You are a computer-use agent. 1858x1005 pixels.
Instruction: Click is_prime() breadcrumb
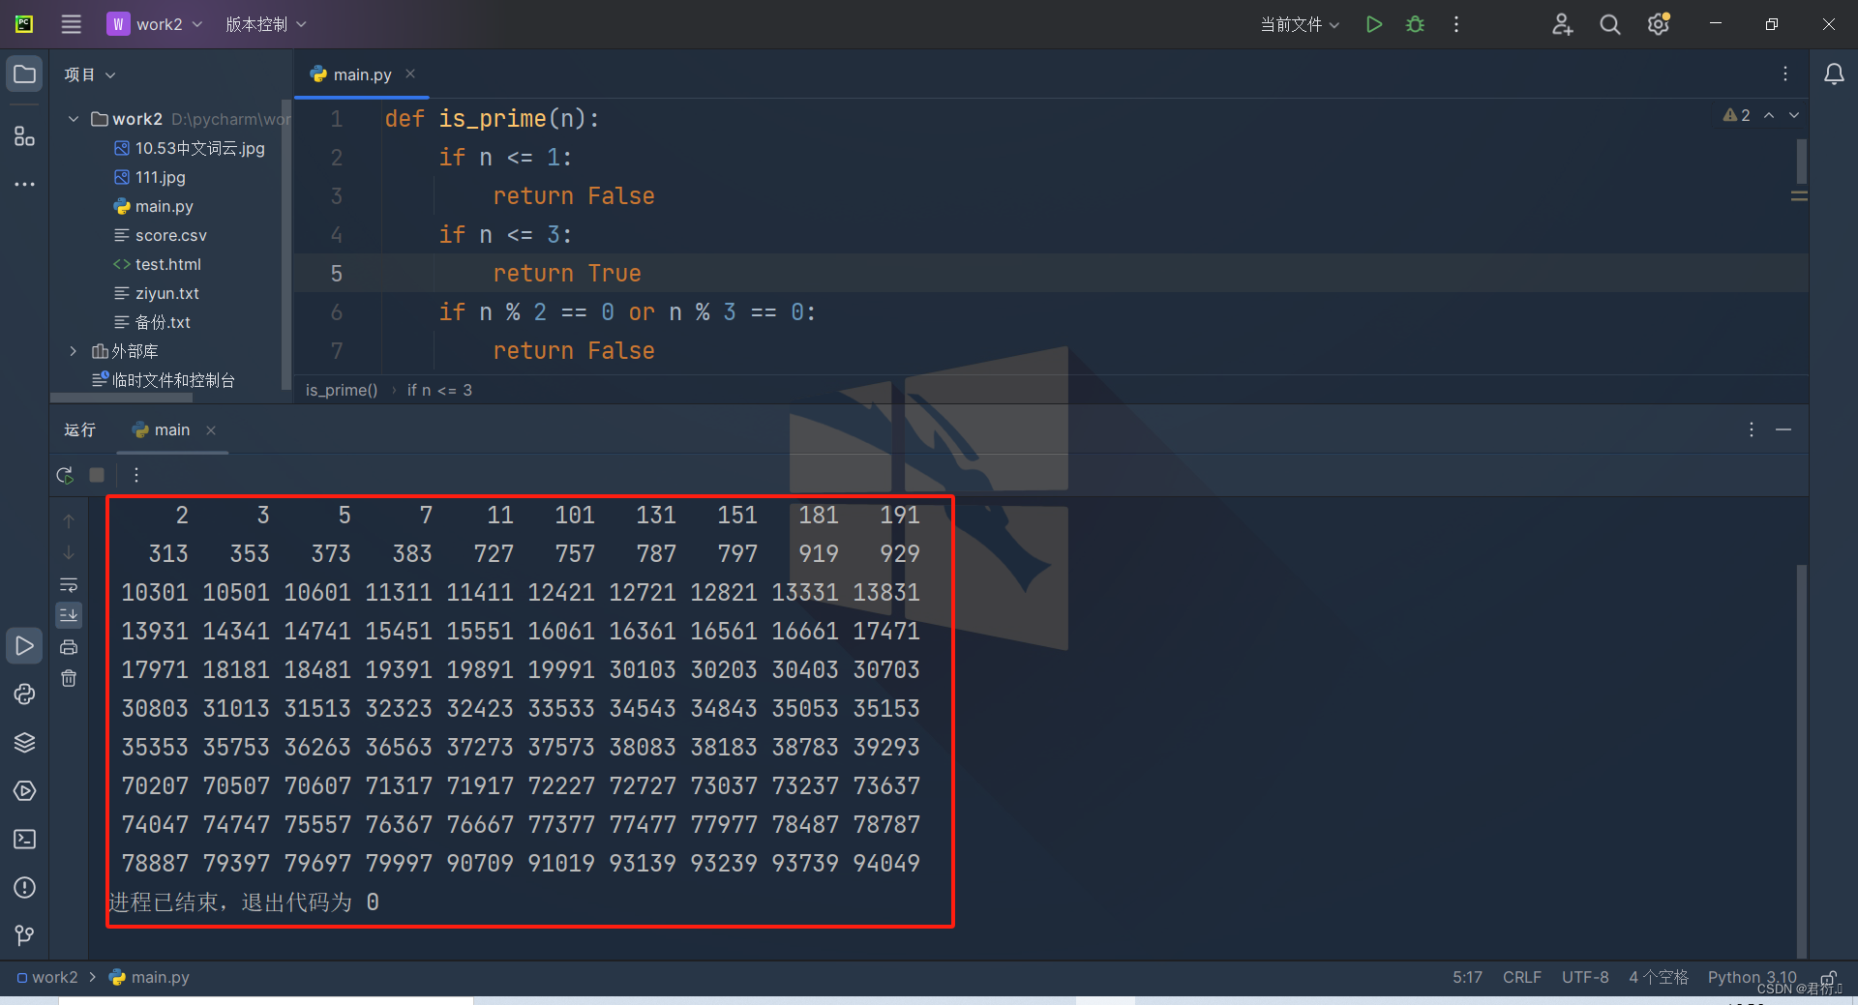point(342,390)
